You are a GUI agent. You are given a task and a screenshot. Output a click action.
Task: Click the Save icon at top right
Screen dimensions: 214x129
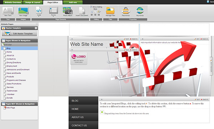tap(208, 2)
